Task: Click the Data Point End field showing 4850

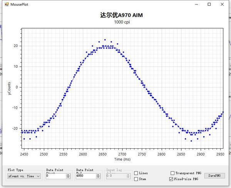Action: pyautogui.click(x=86, y=176)
